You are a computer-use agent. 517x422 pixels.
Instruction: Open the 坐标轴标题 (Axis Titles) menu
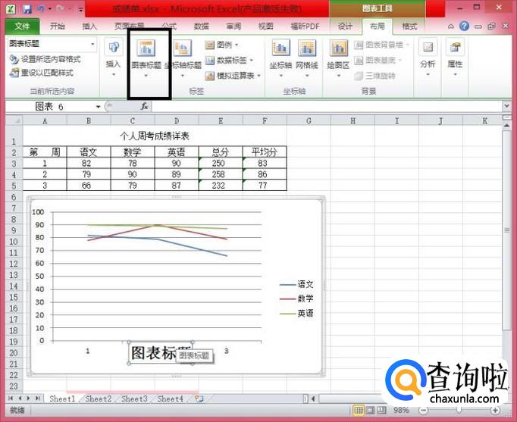coord(183,57)
